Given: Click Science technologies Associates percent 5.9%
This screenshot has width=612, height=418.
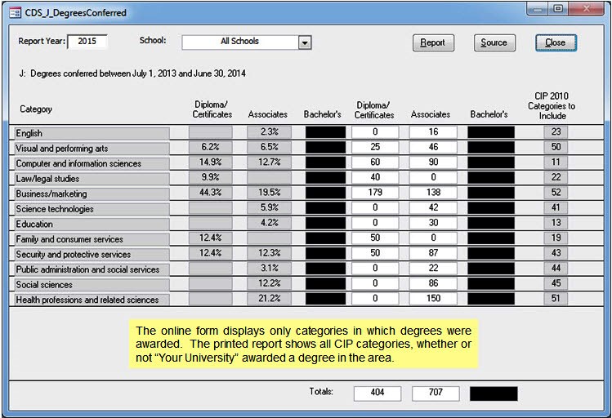Looking at the screenshot, I should (269, 208).
